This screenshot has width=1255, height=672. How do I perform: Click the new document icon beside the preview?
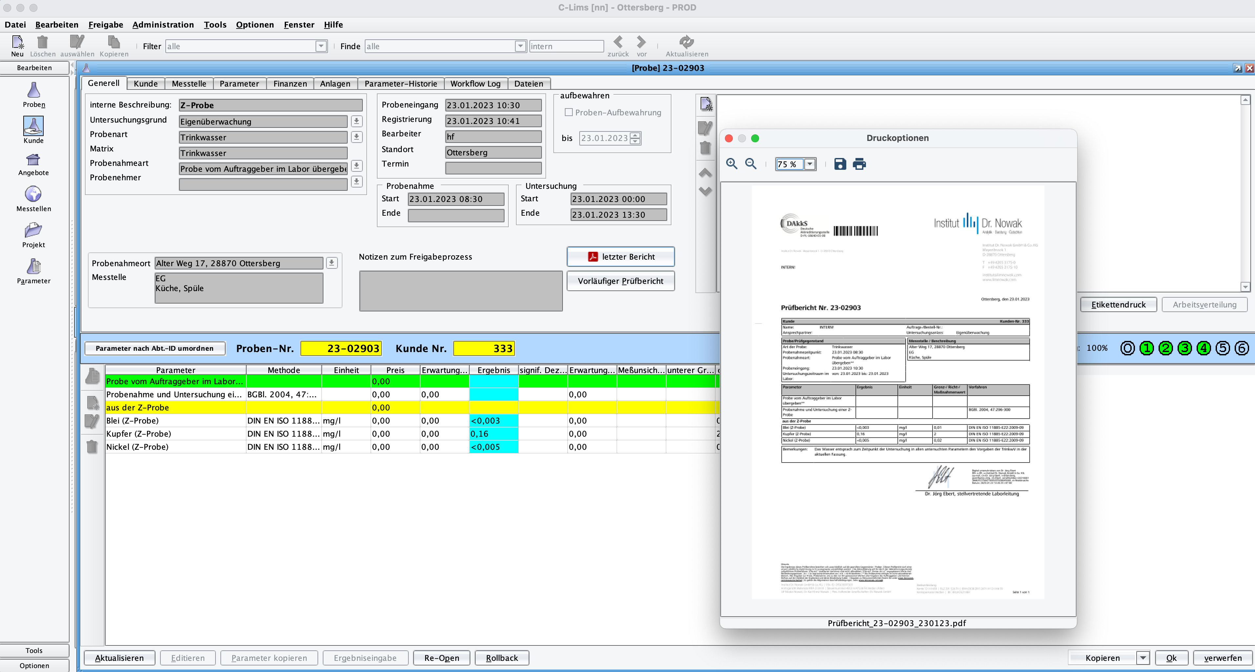click(x=706, y=104)
